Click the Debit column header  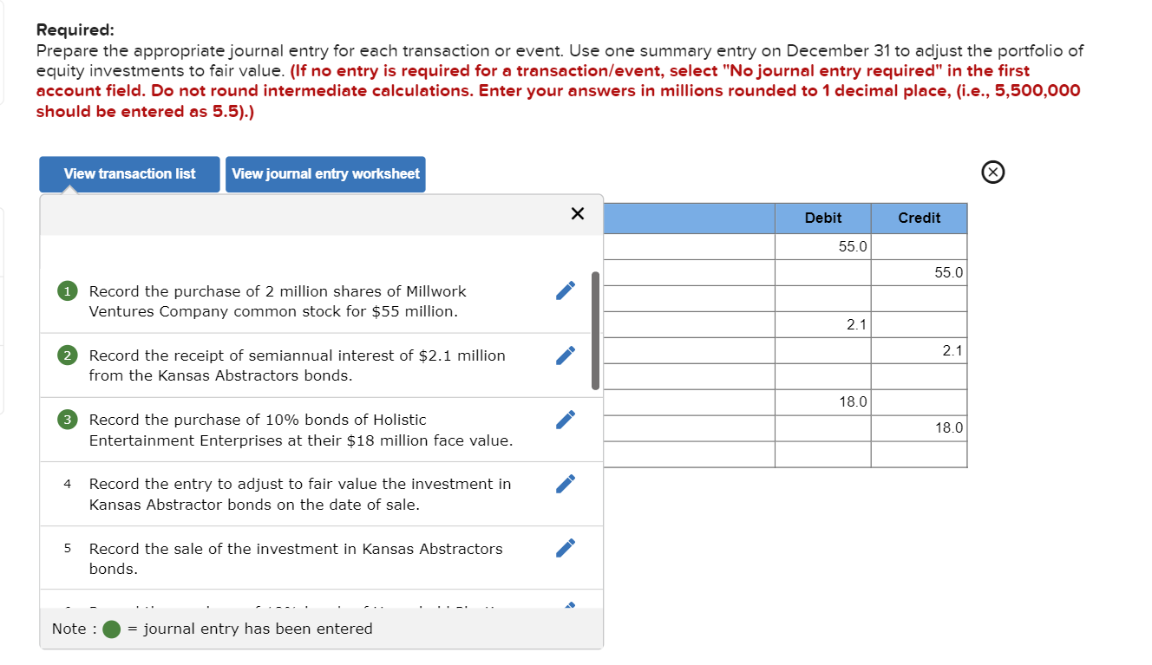point(822,218)
